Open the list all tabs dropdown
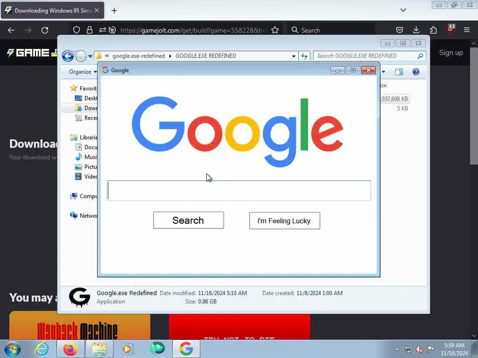This screenshot has width=478, height=358. [x=403, y=10]
